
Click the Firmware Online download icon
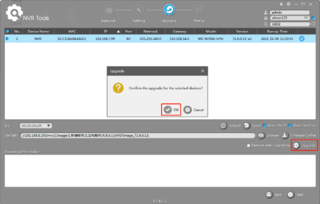pyautogui.click(x=285, y=135)
